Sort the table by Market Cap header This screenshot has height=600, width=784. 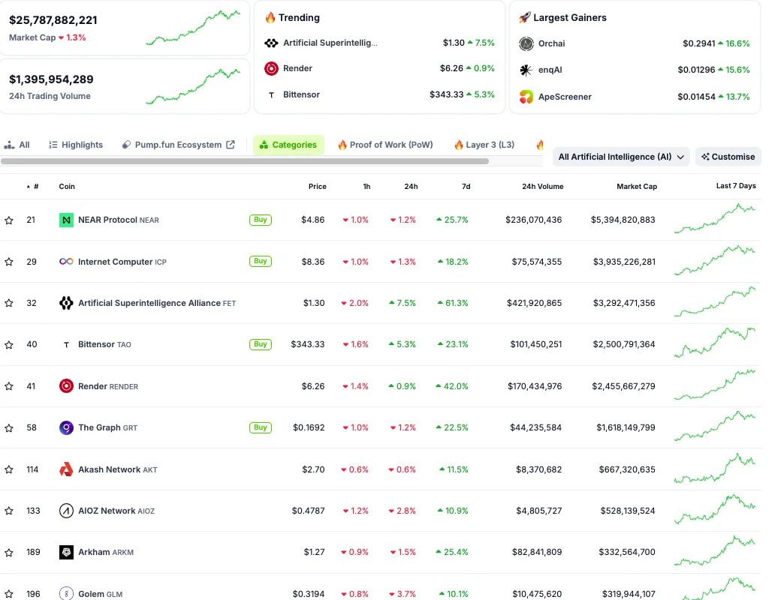[636, 187]
